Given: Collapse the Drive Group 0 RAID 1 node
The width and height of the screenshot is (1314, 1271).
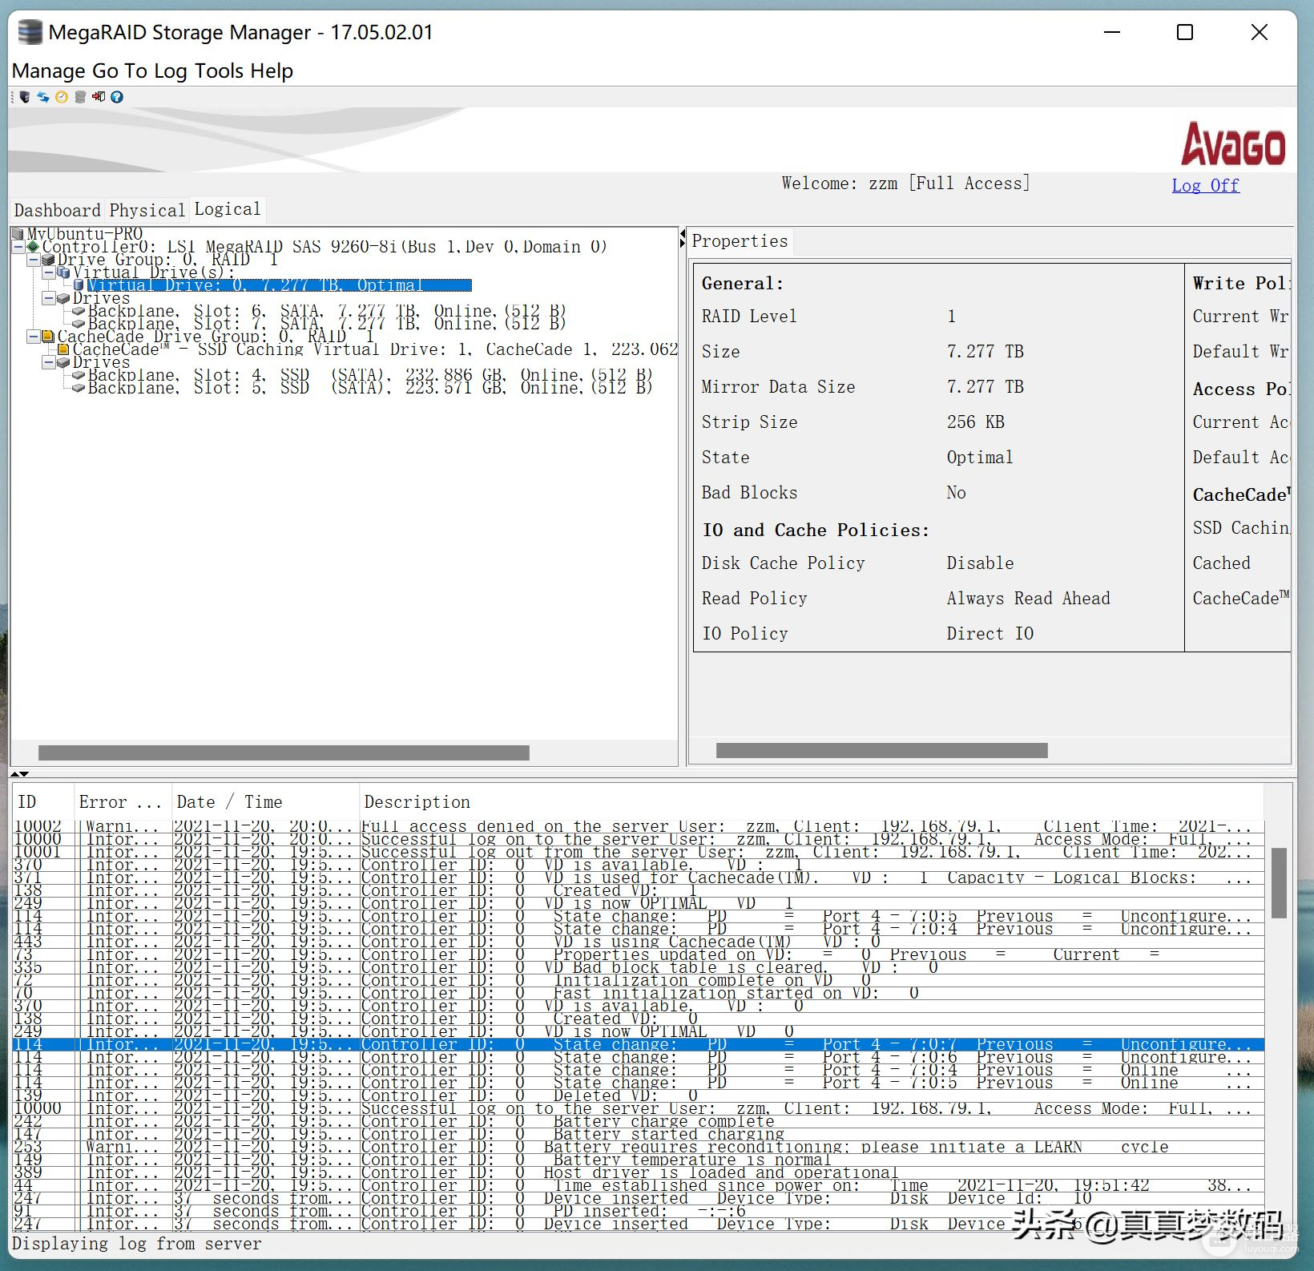Looking at the screenshot, I should (x=33, y=260).
